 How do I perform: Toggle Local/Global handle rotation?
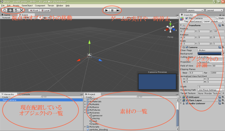[x=45, y=10]
